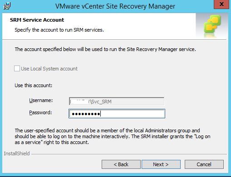The height and width of the screenshot is (177, 231).
Task: Cancel the SRM installation
Action: tap(204, 164)
